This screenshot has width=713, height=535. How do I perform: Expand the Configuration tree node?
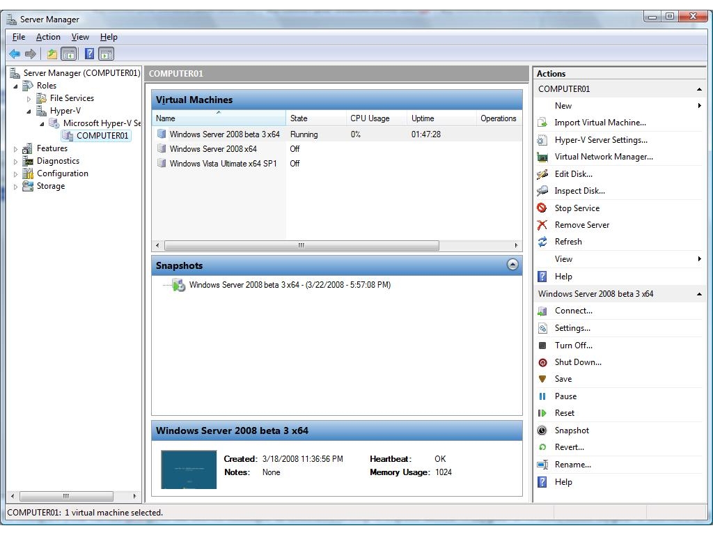[x=15, y=174]
